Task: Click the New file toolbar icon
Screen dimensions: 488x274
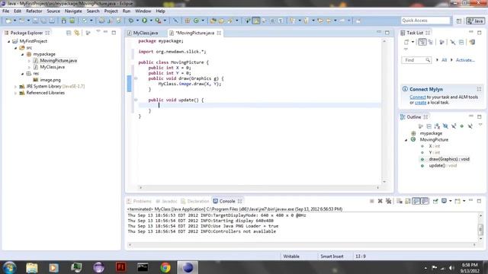Action: [x=8, y=21]
